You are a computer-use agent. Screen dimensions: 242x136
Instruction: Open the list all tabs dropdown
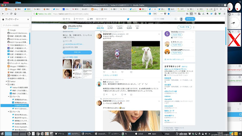[225, 9]
